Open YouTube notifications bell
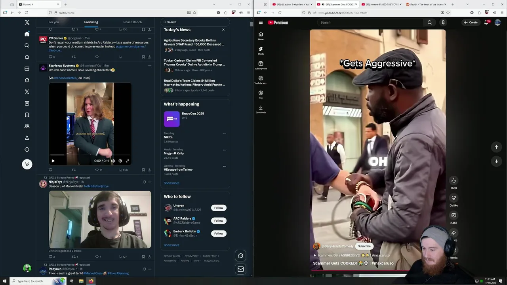 486,23
